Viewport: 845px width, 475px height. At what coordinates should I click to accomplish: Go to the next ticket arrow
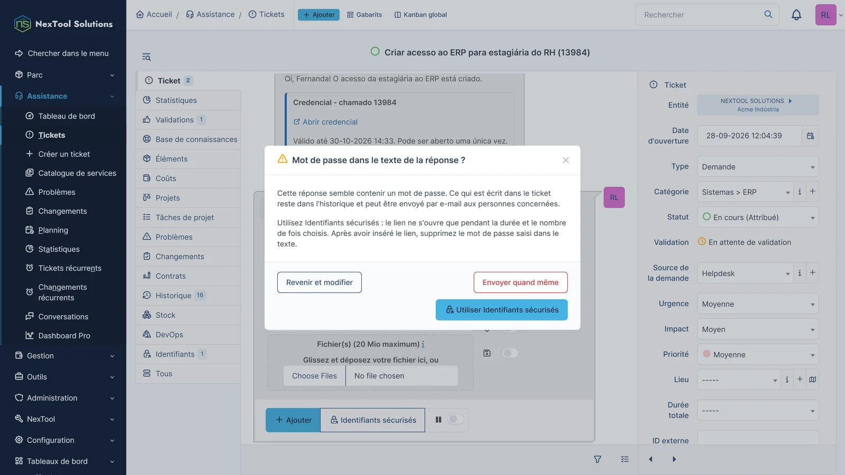[674, 459]
